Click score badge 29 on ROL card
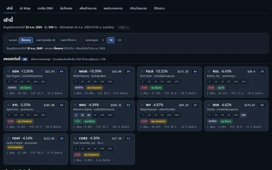 tap(262, 71)
